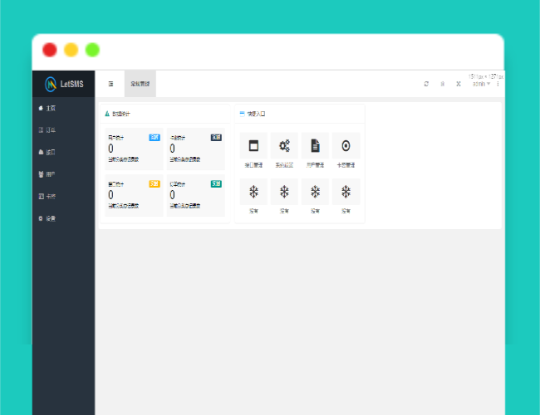Expand the 卡密 sidebar section

pyautogui.click(x=48, y=197)
